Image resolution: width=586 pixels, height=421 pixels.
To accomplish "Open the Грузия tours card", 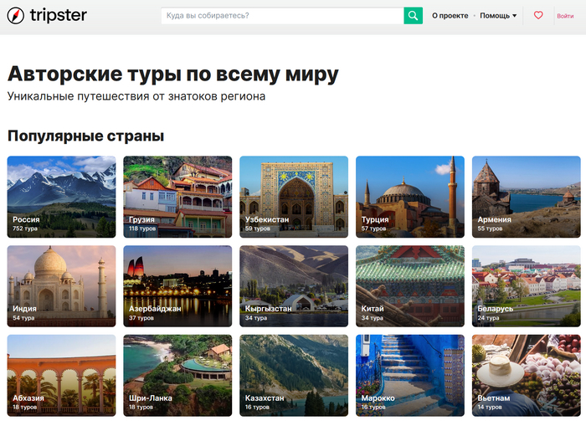I will click(x=177, y=197).
